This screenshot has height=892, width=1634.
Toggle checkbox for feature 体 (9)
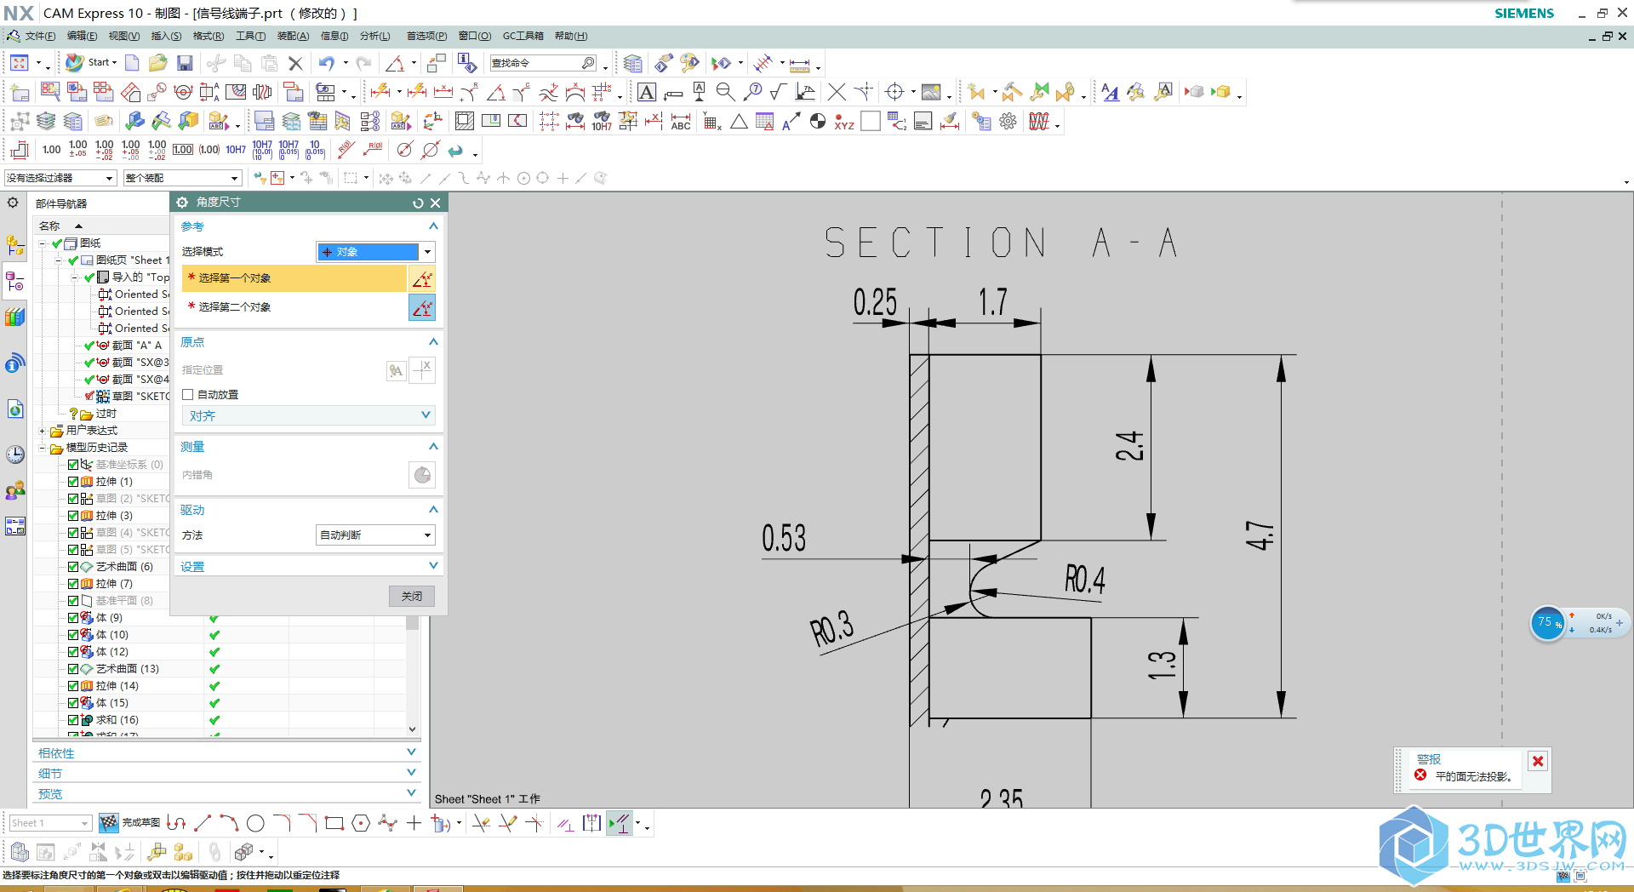[73, 618]
